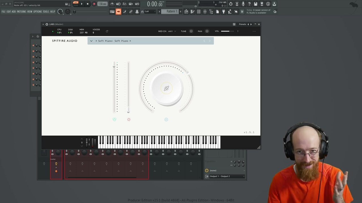The image size is (362, 203).
Task: Click the TUNE knob in LABS
Action: point(191,31)
